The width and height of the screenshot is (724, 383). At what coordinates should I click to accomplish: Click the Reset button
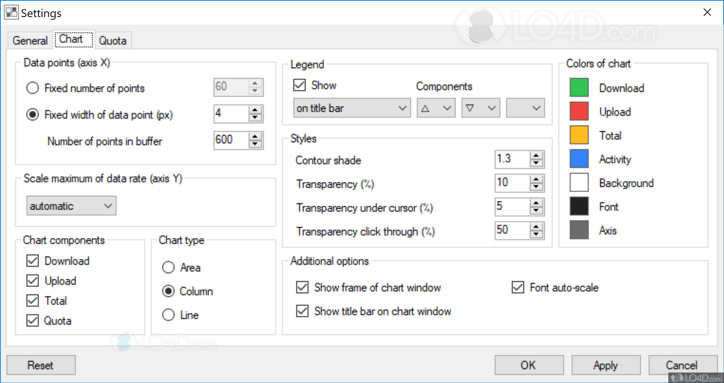pos(41,365)
